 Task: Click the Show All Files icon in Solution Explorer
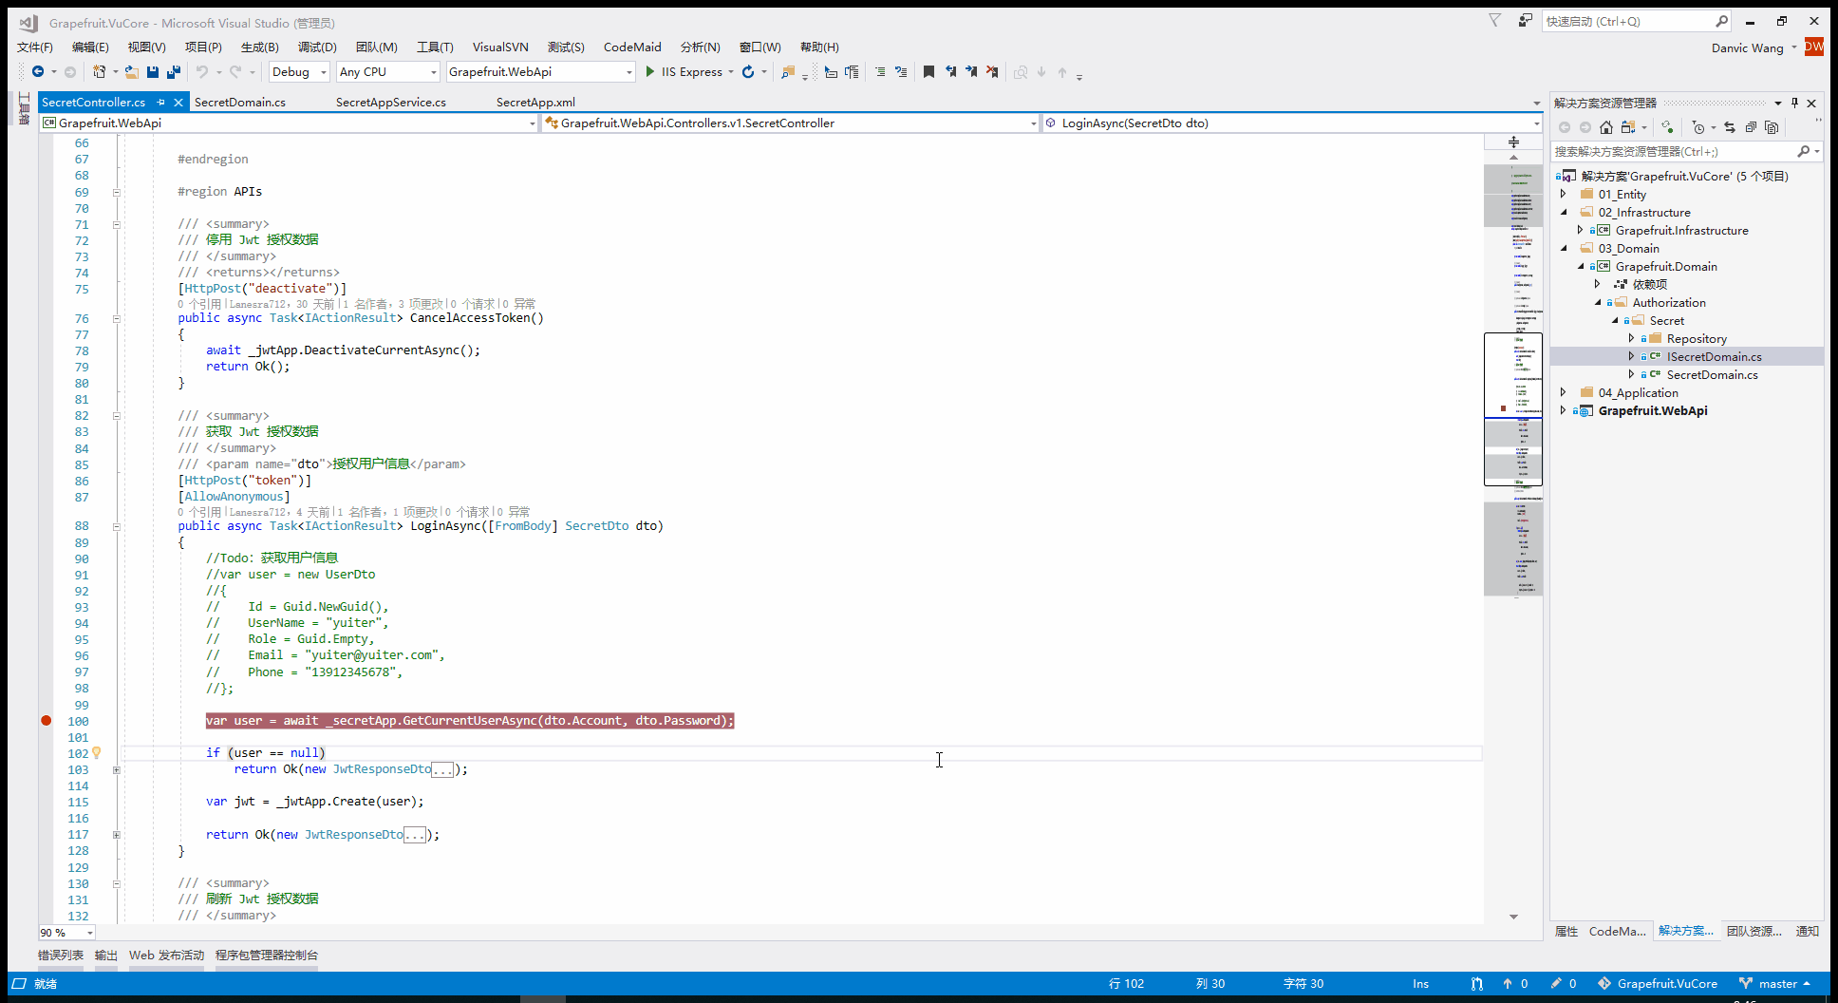pos(1772,127)
